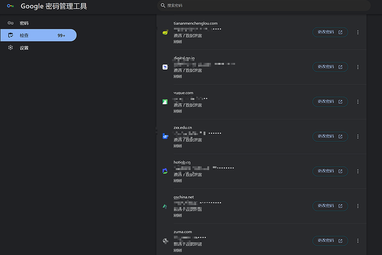Change password for zxx.edu.cn
The height and width of the screenshot is (255, 382).
tap(330, 136)
